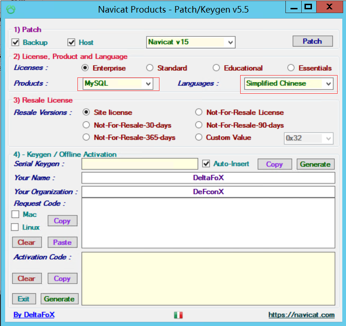This screenshot has width=346, height=326.
Task: Click the Paste button
Action: (62, 243)
